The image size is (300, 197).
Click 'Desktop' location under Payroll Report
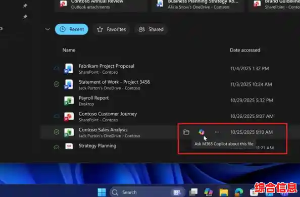pos(86,104)
